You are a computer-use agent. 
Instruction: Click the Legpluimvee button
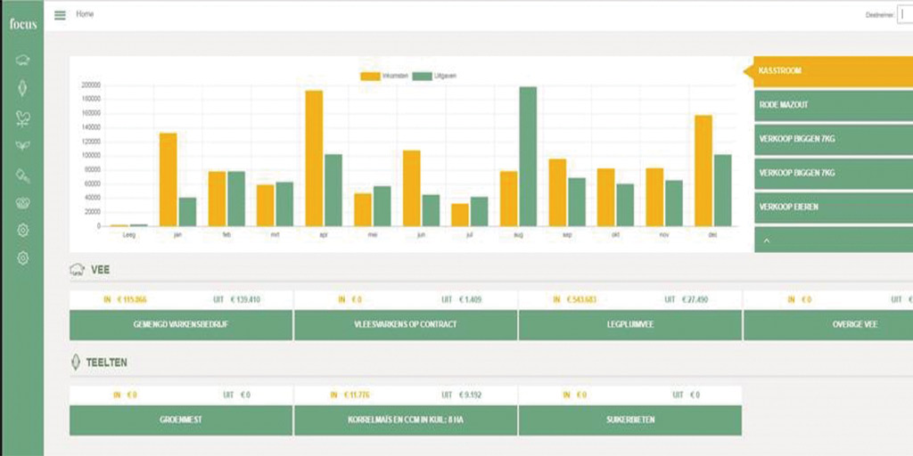630,324
